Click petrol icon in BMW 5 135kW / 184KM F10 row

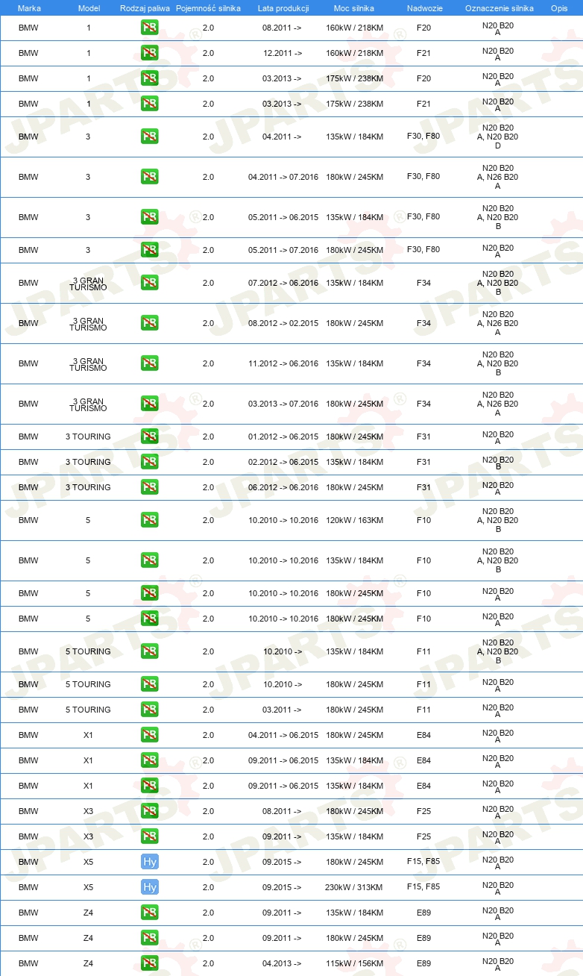(x=150, y=560)
